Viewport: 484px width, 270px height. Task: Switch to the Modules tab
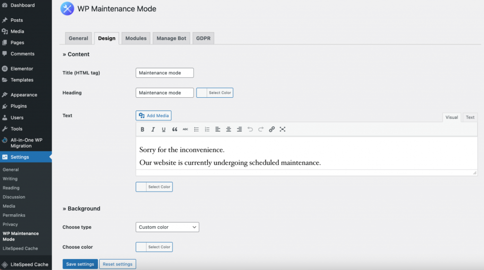[136, 38]
